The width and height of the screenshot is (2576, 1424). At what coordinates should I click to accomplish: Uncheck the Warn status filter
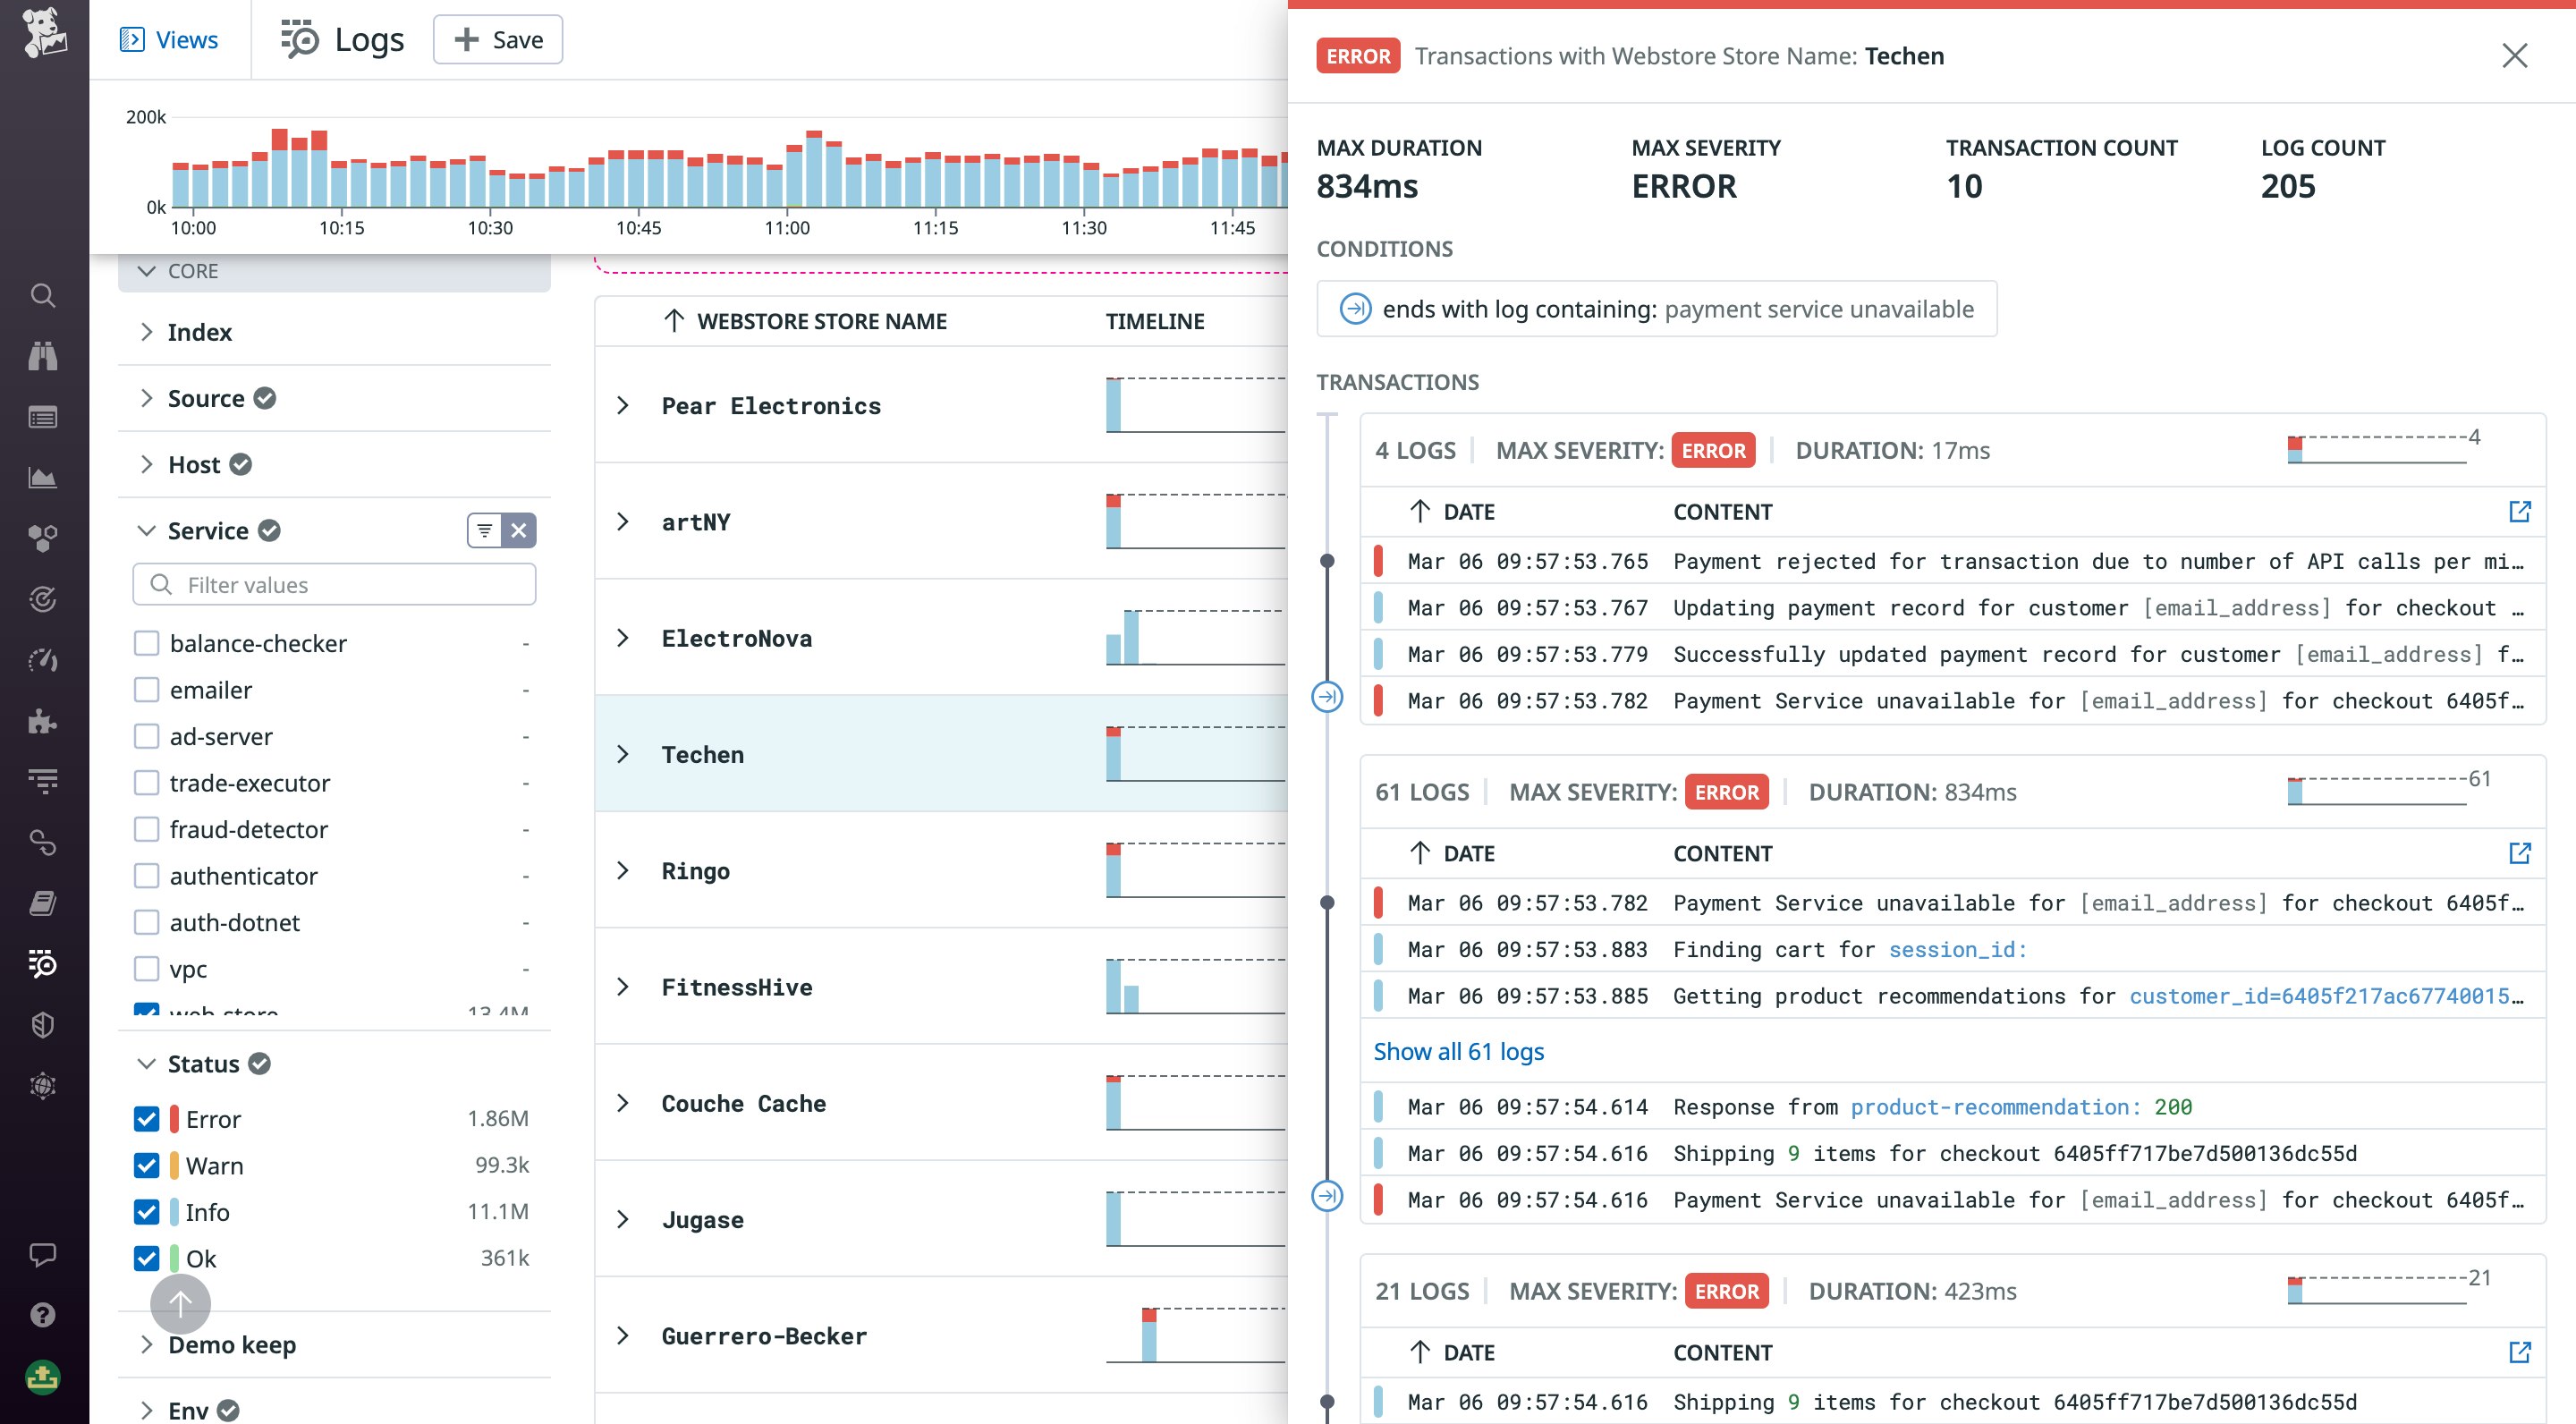coord(147,1165)
